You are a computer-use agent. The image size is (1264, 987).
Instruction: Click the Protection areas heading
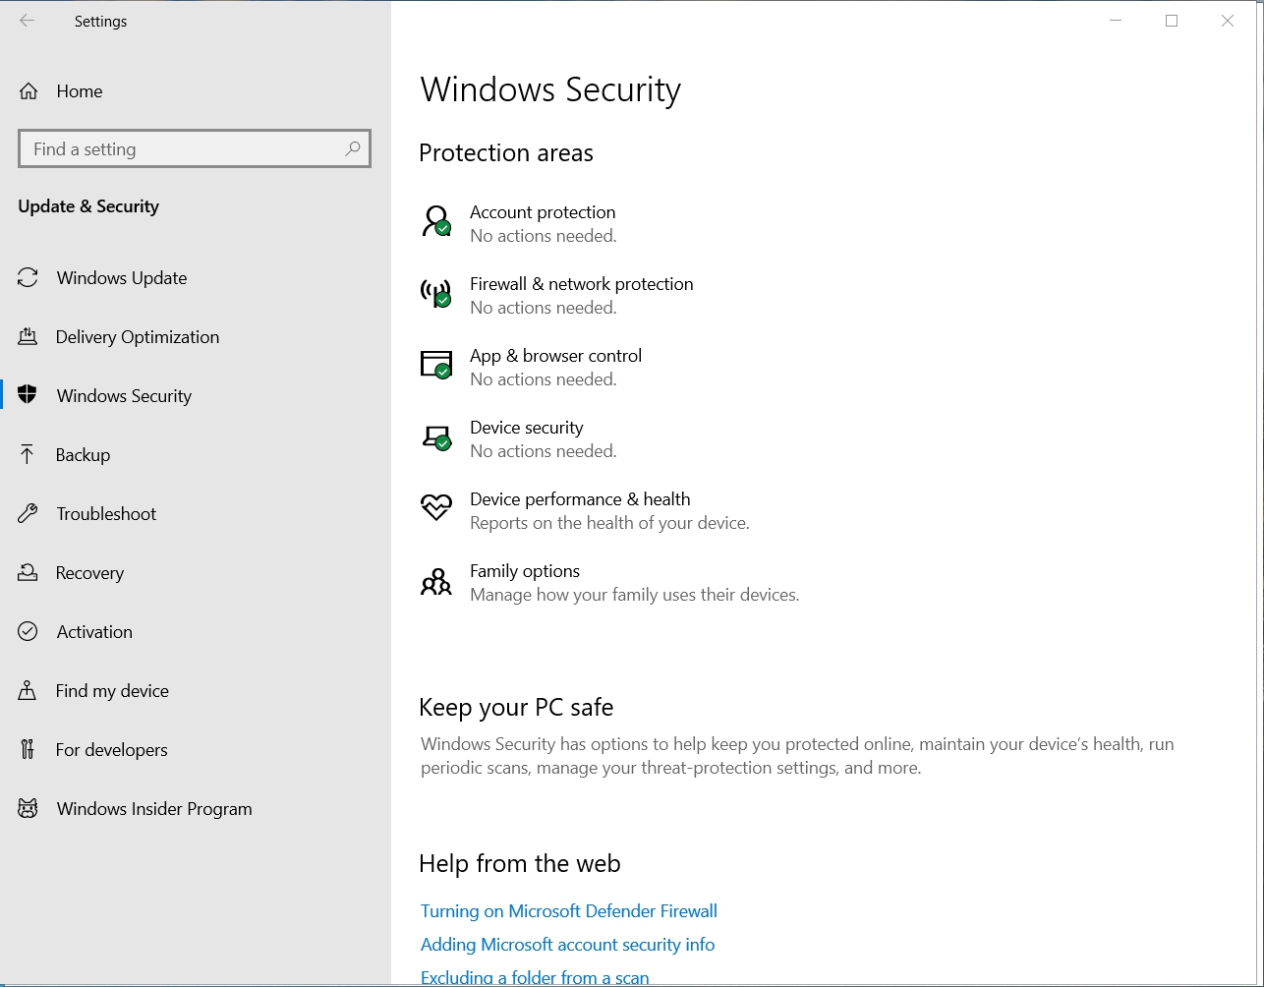506,153
